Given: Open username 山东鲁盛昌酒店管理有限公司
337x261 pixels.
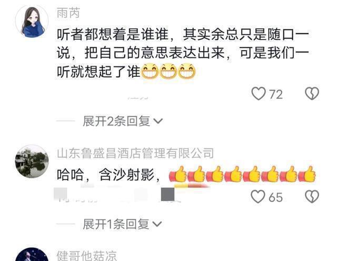Looking at the screenshot, I should [x=135, y=153].
